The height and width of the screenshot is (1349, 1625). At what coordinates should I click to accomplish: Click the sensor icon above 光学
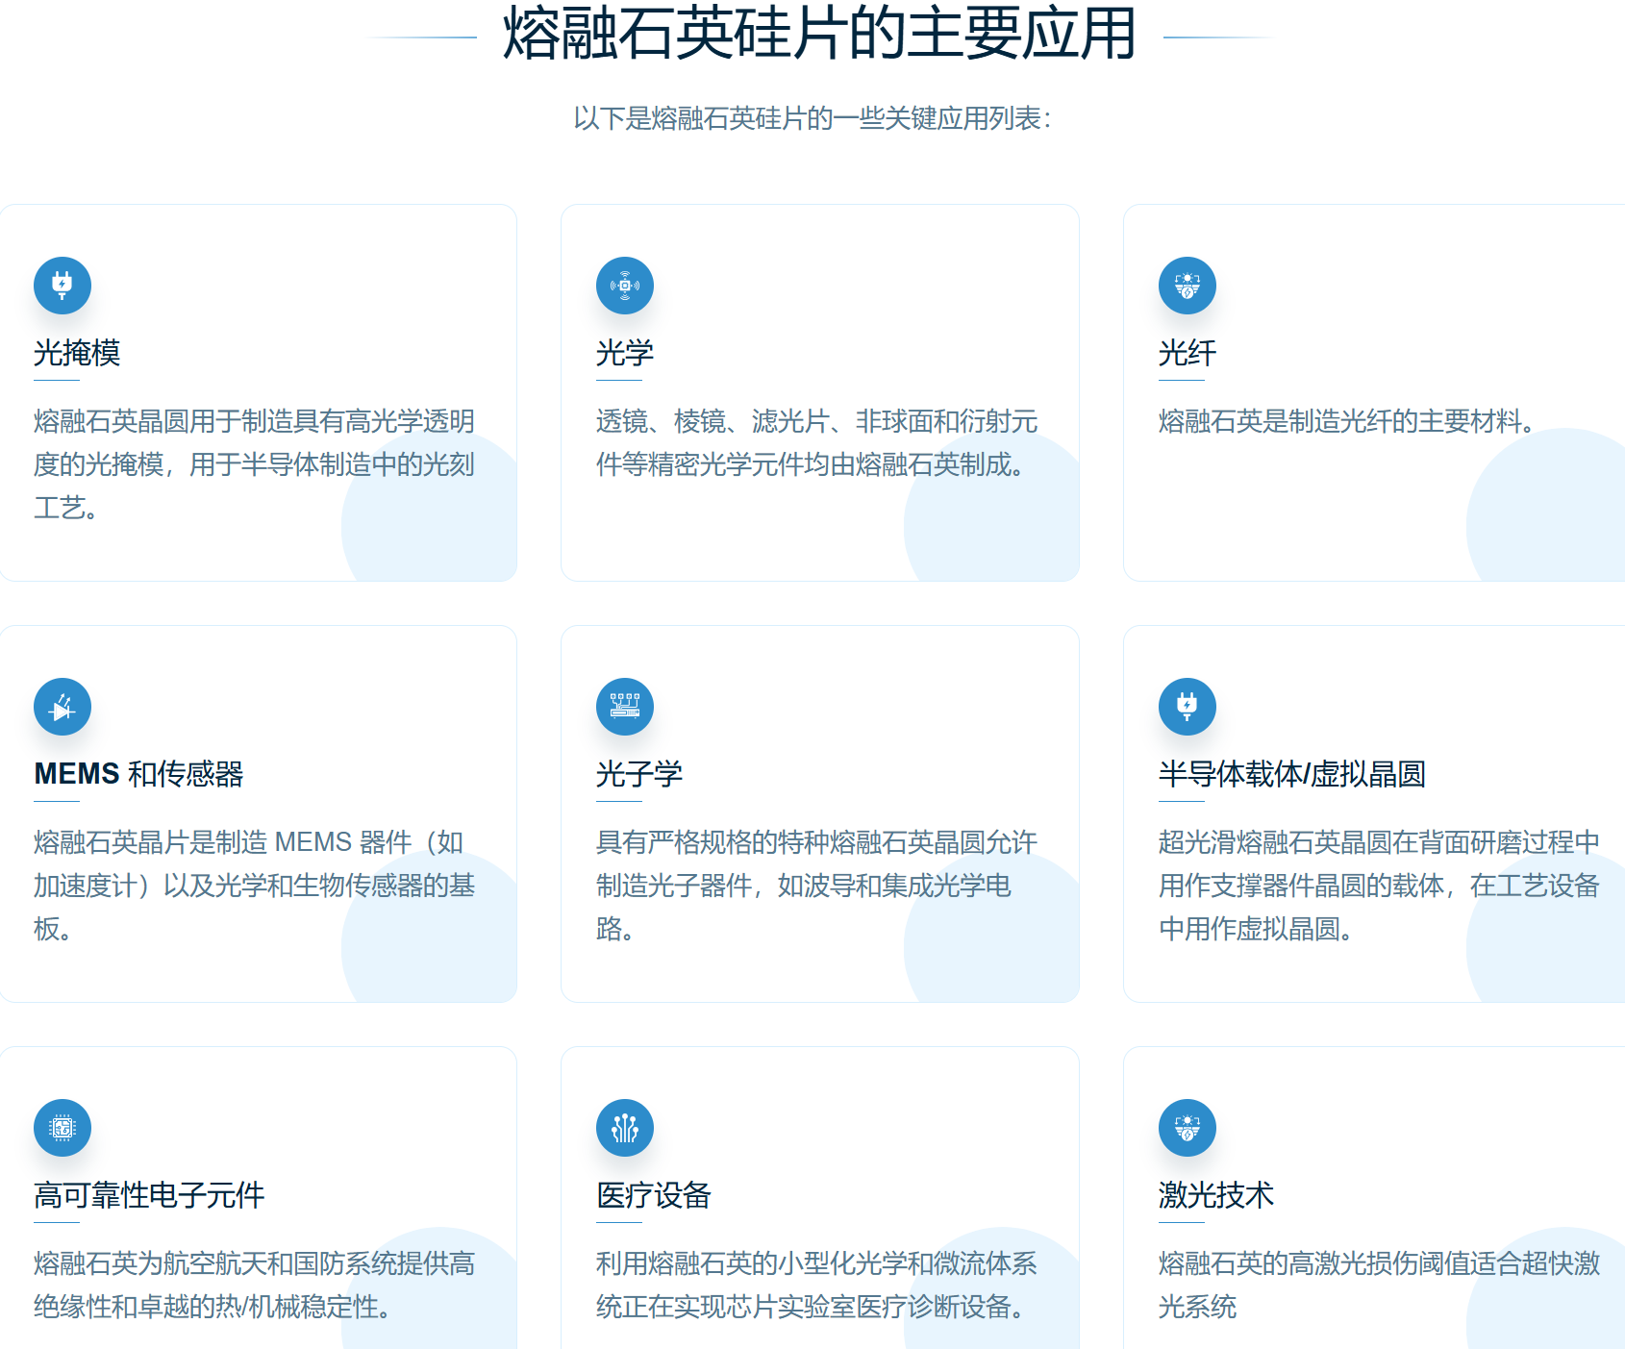click(625, 286)
